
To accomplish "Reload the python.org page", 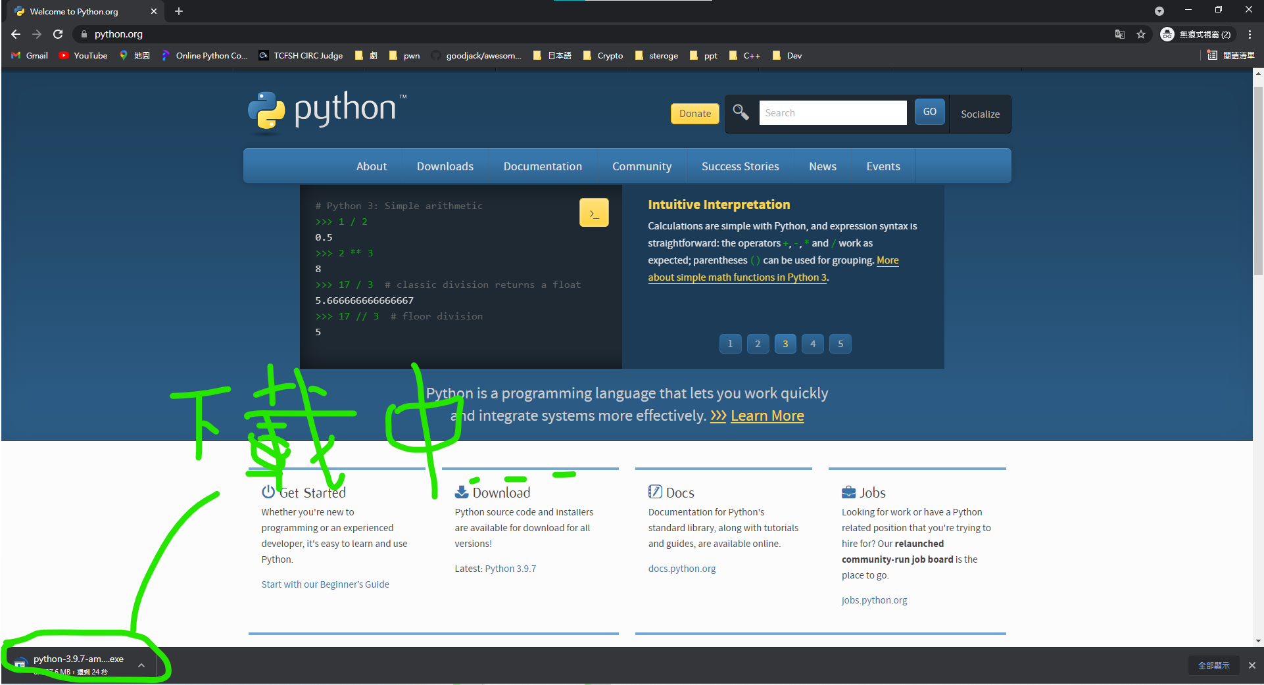I will click(x=58, y=34).
